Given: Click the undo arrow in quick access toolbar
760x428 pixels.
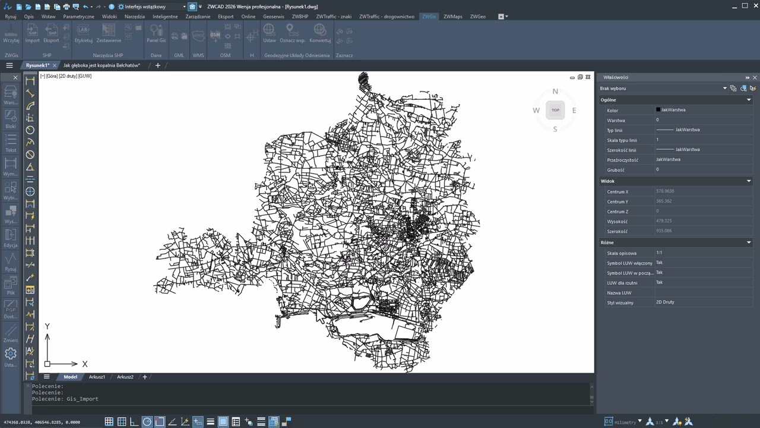Looking at the screenshot, I should (x=85, y=7).
